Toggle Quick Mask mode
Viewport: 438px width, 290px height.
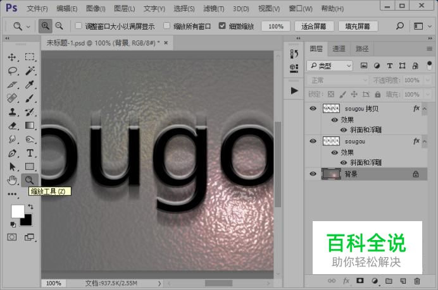(x=12, y=238)
